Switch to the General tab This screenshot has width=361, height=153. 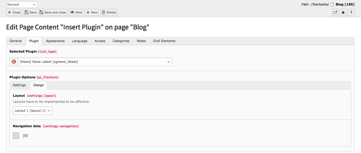[16, 41]
